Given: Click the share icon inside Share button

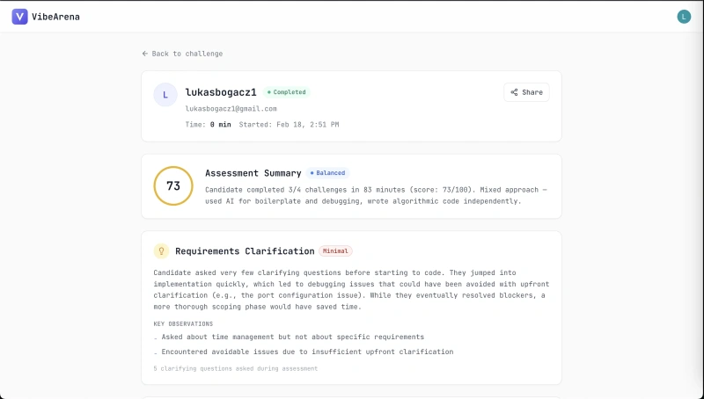Looking at the screenshot, I should coord(514,92).
